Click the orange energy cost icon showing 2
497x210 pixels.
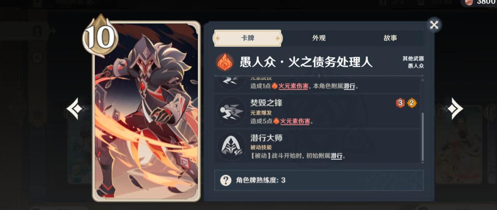(x=411, y=103)
